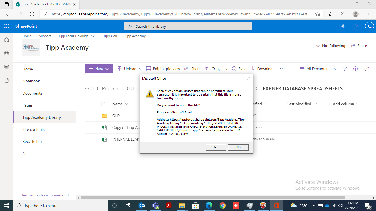Click the SharePoint home icon in left rail

point(7,40)
